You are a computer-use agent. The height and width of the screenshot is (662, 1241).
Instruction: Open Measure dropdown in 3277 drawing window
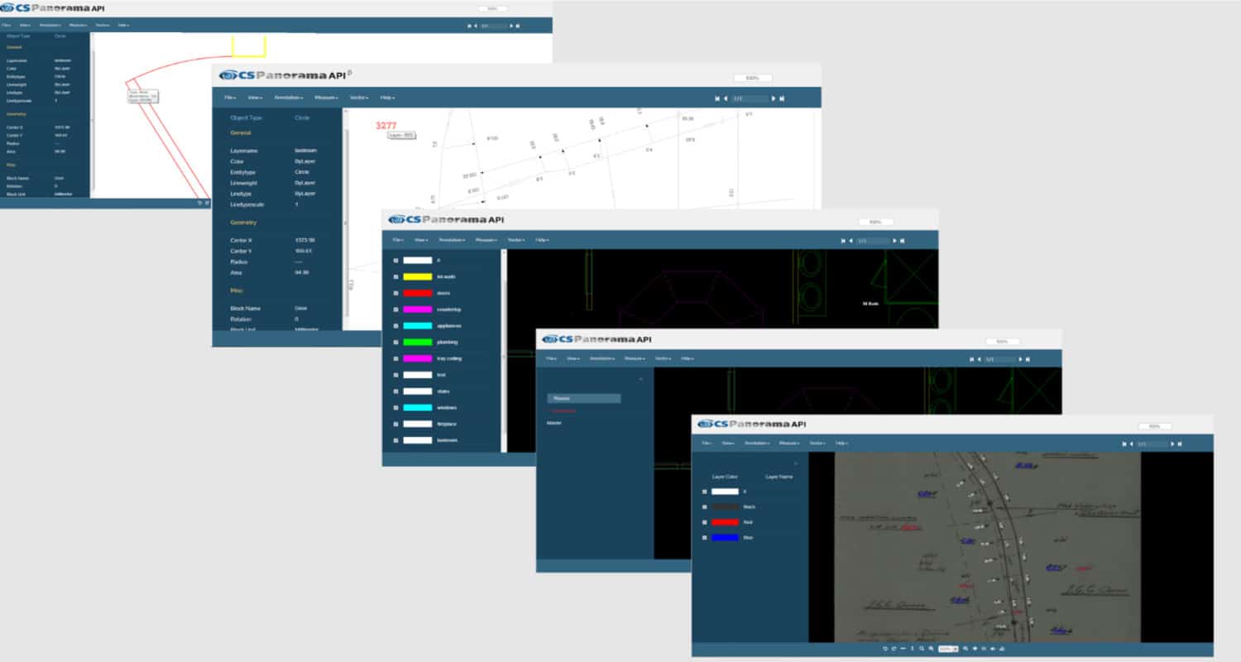pyautogui.click(x=326, y=98)
